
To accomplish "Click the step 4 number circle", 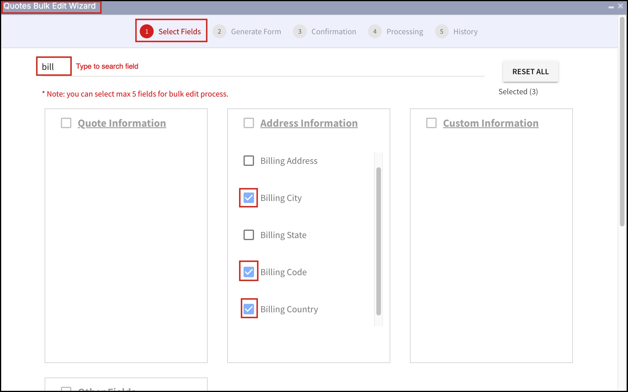I will pyautogui.click(x=375, y=31).
